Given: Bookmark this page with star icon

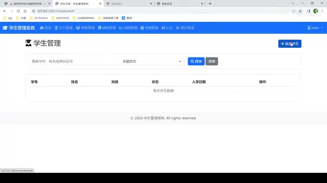Looking at the screenshot, I should point(300,11).
